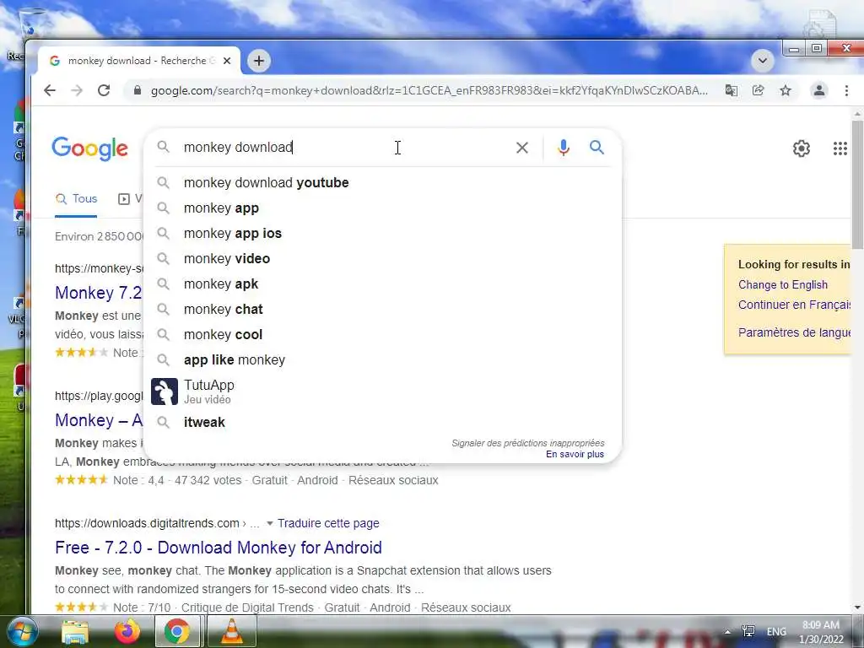The width and height of the screenshot is (864, 648).
Task: Open the Chrome profile avatar
Action: pyautogui.click(x=818, y=90)
